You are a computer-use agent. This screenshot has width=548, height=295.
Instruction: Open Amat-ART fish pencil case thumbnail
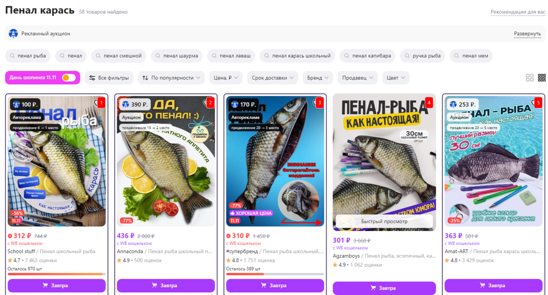click(x=493, y=161)
